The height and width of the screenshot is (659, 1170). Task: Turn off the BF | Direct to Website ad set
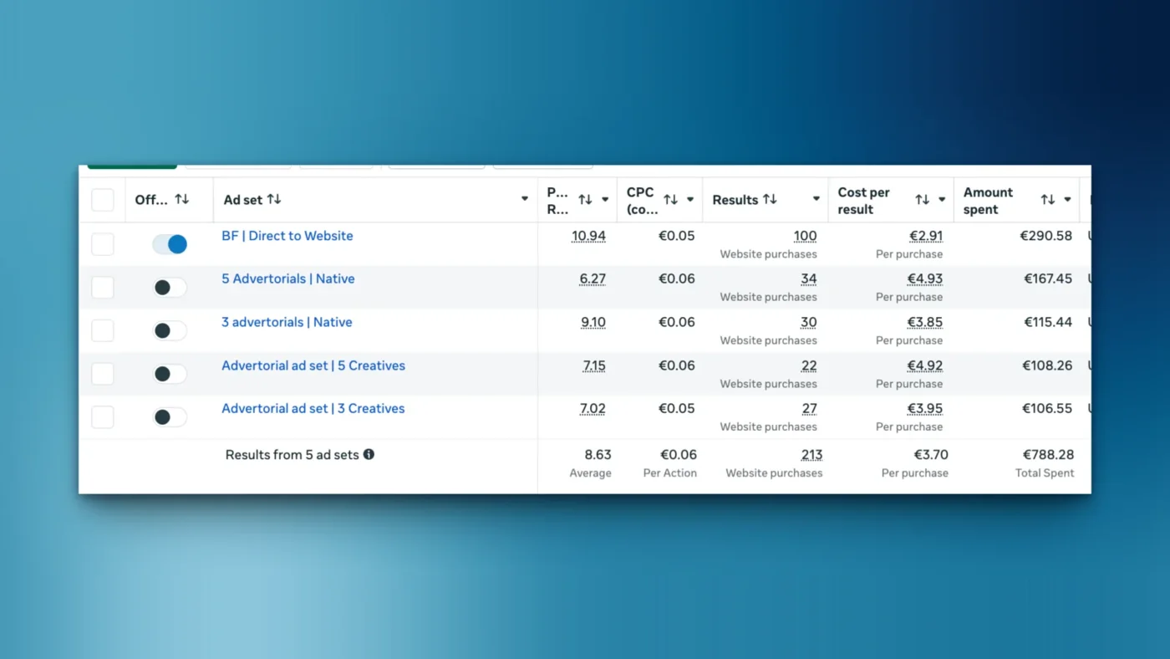tap(170, 244)
